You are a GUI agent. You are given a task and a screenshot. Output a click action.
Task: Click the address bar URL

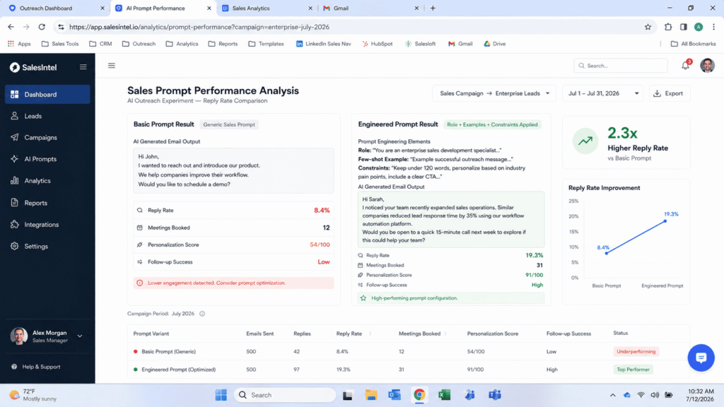(x=199, y=27)
